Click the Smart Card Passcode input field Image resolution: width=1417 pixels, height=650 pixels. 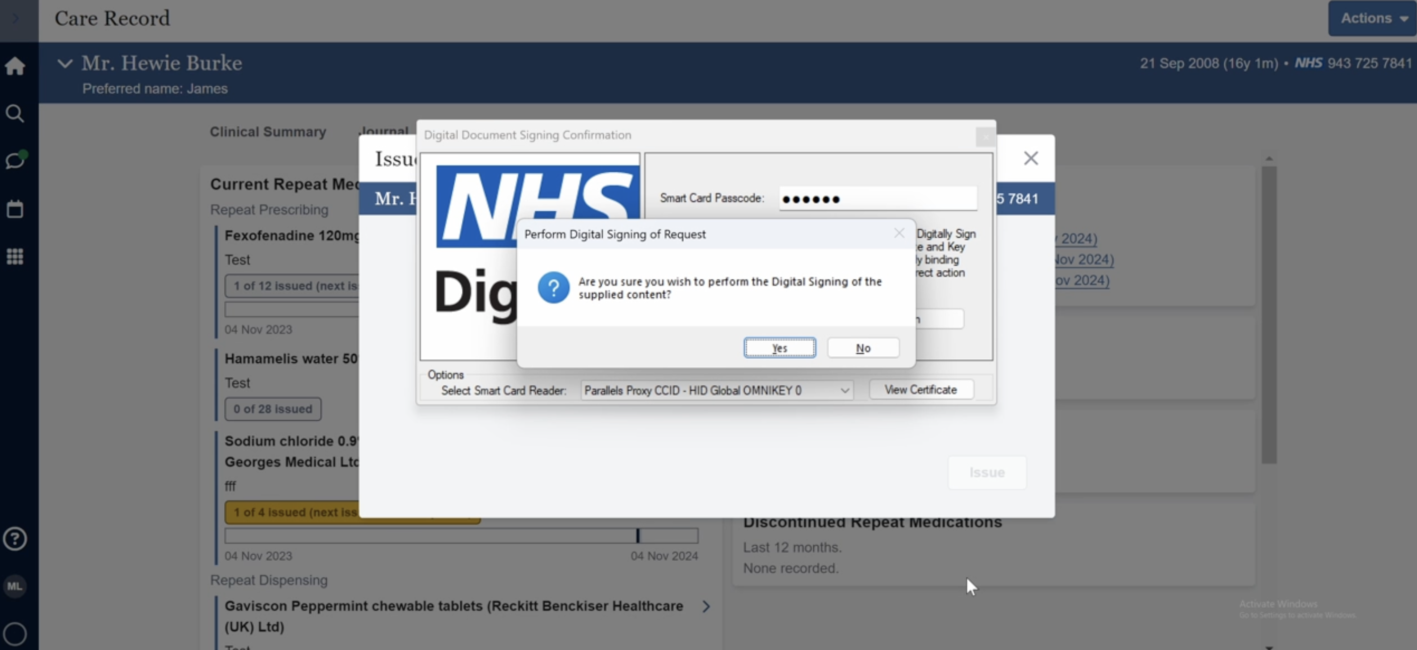[877, 198]
